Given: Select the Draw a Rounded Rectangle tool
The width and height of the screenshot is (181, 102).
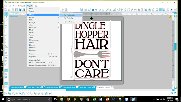Looking at the screenshot, I should coord(6,28).
